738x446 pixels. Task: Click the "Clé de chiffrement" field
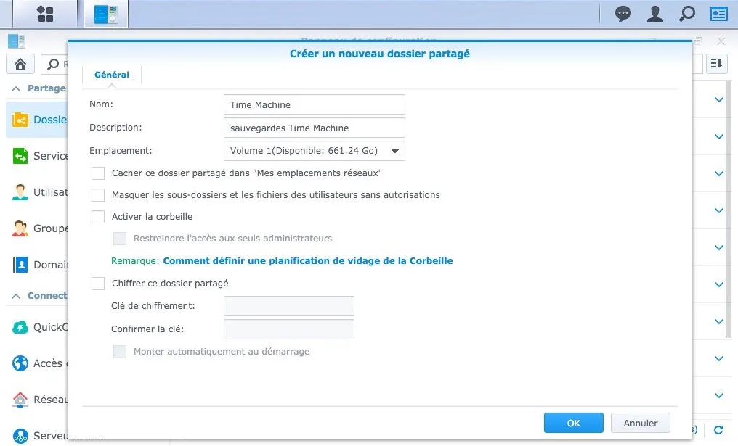pos(288,306)
